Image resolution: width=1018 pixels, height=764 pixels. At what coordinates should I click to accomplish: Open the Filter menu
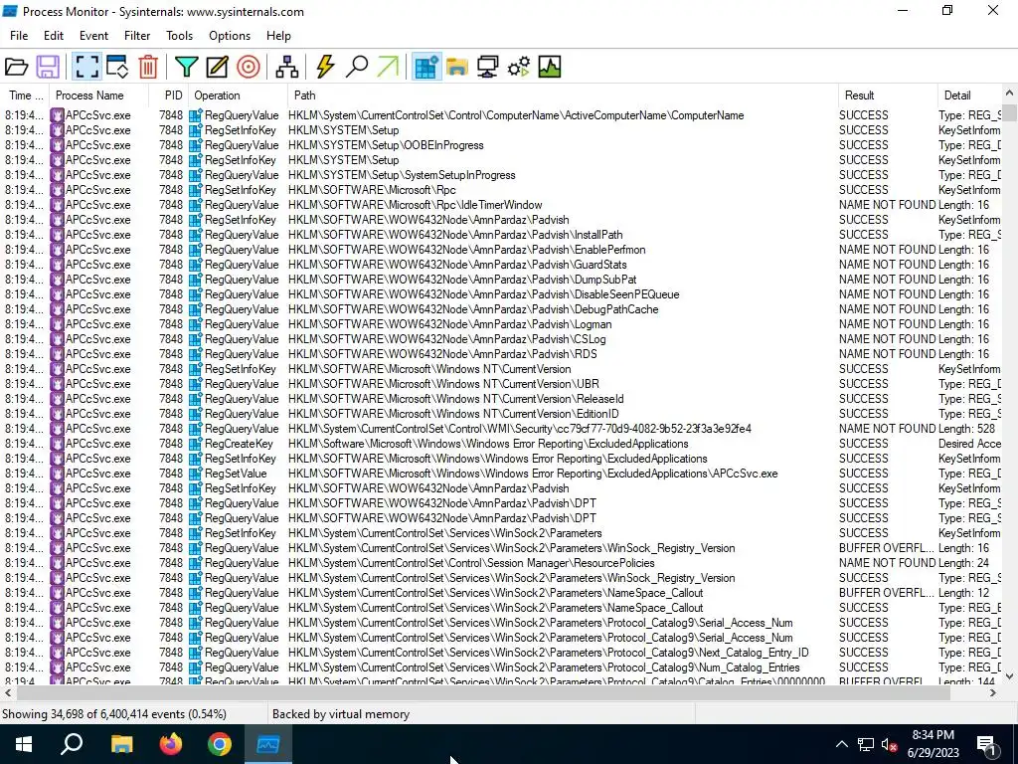point(137,36)
